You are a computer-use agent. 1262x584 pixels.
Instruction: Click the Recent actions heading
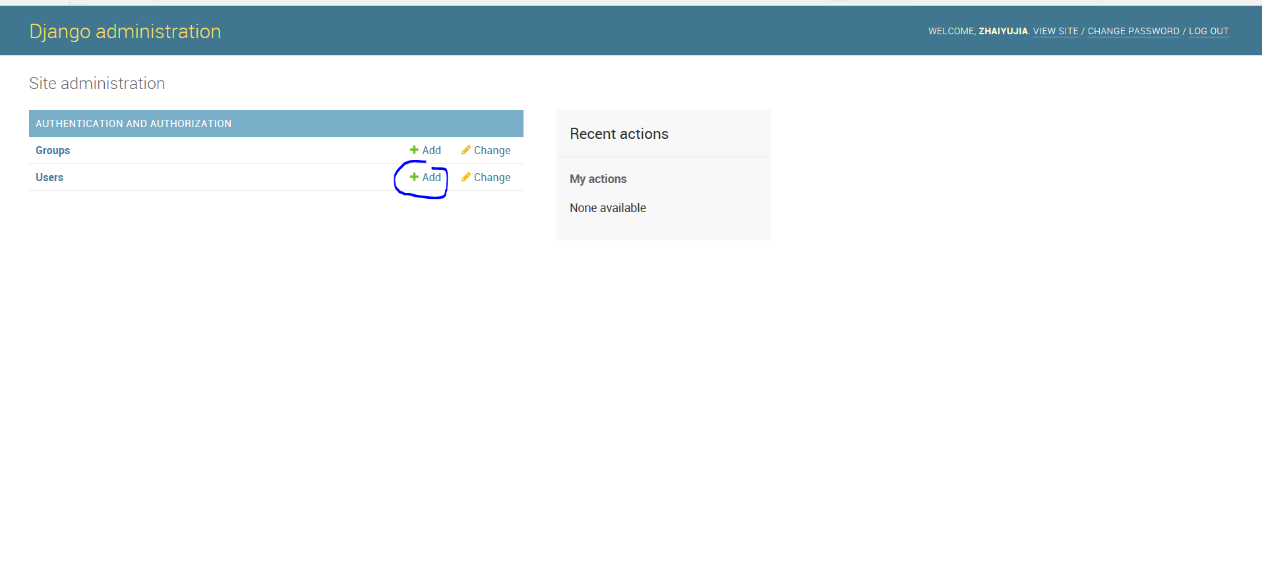[619, 134]
